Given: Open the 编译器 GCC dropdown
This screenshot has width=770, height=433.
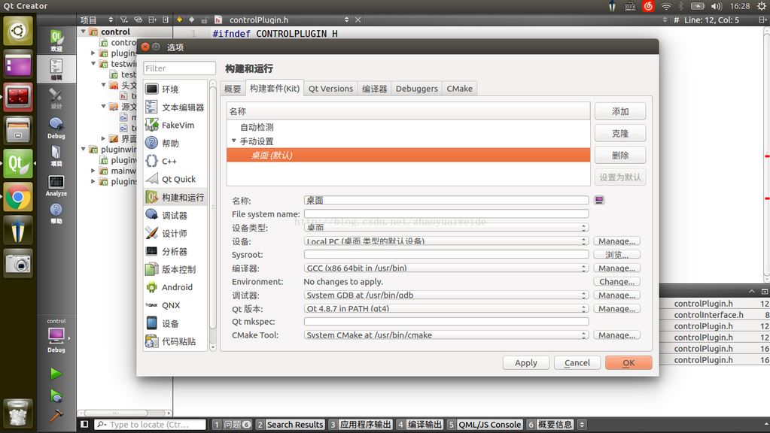Looking at the screenshot, I should click(x=446, y=268).
